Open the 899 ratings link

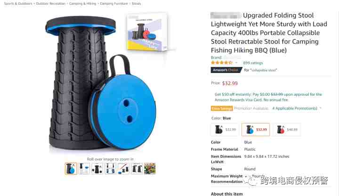click(253, 63)
